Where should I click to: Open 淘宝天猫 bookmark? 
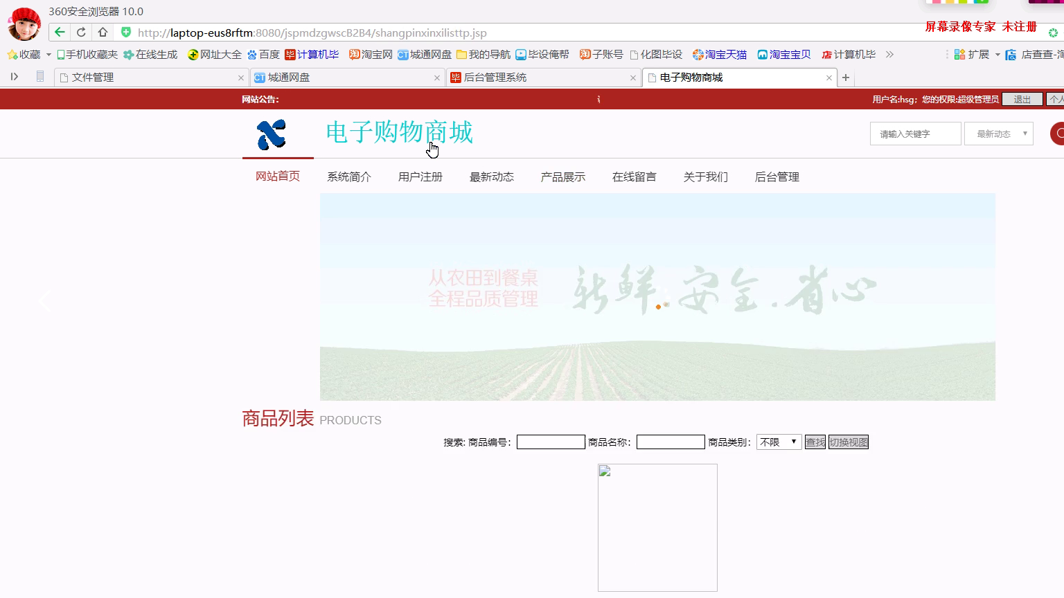(x=720, y=55)
